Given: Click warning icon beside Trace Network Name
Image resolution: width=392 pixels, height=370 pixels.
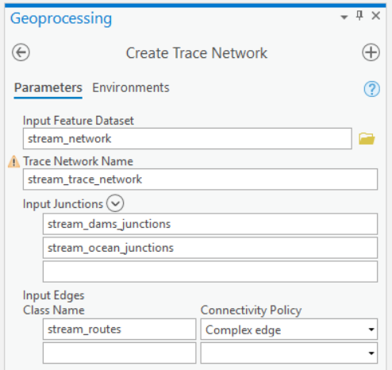Looking at the screenshot, I should click(13, 162).
